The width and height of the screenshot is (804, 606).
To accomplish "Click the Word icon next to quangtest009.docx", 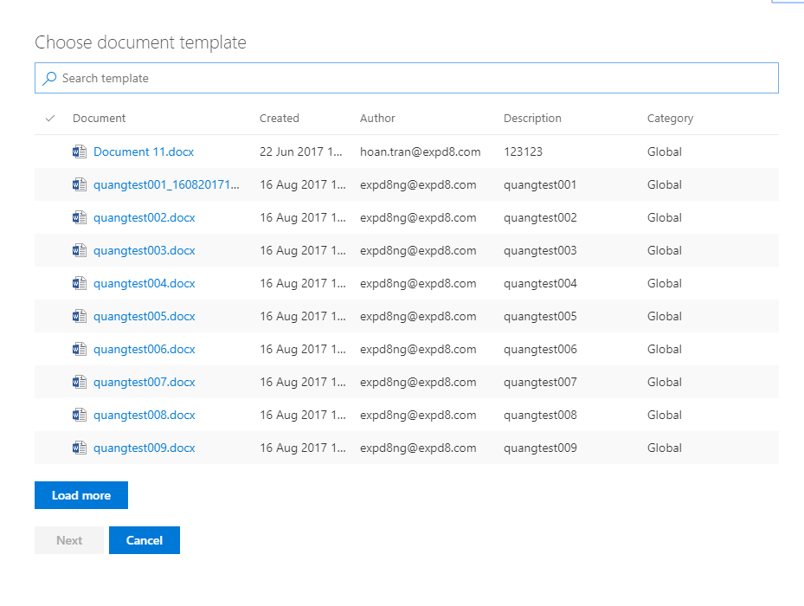I will tap(80, 448).
